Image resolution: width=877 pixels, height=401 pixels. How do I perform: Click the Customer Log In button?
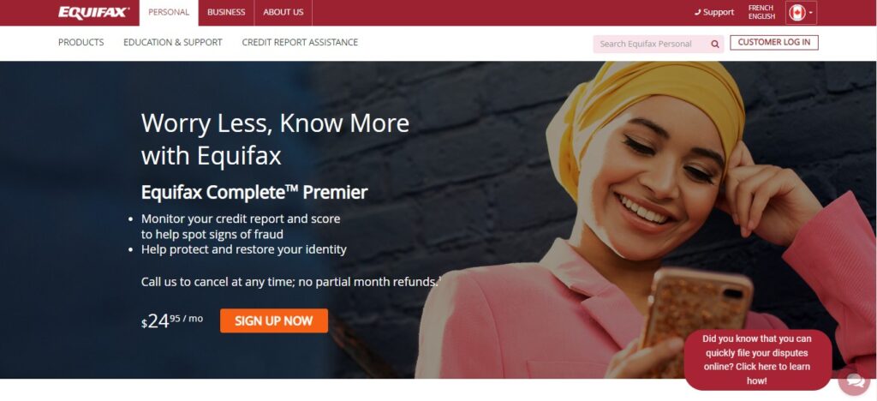coord(774,43)
